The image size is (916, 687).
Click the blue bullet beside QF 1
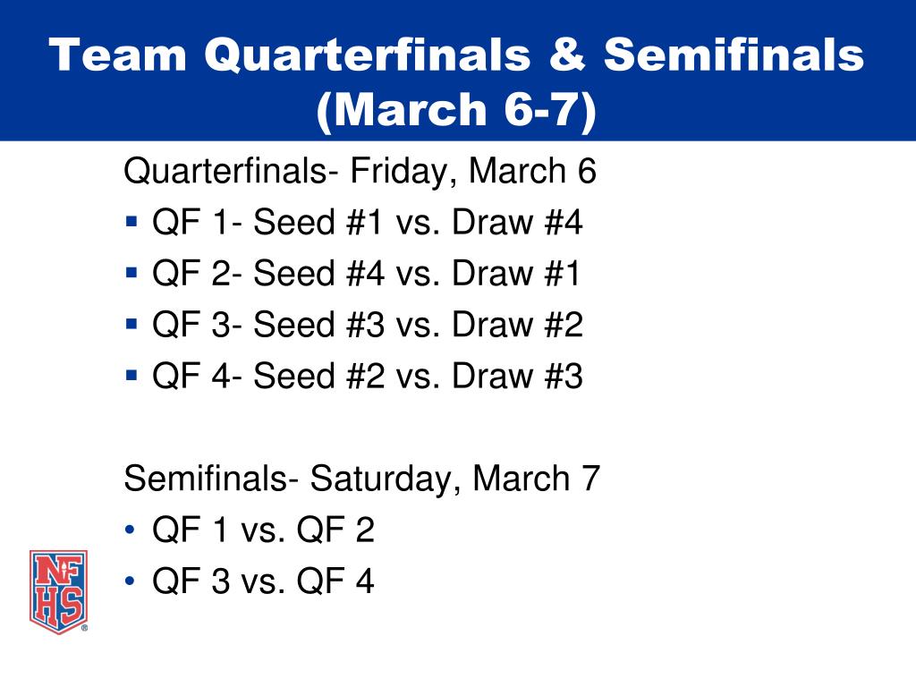pos(131,222)
